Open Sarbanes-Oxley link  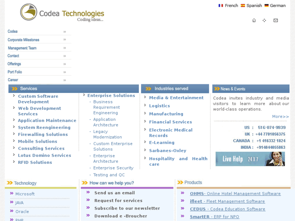pos(168,151)
